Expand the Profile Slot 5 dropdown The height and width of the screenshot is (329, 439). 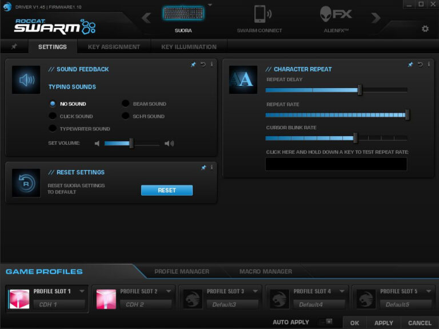coord(428,291)
